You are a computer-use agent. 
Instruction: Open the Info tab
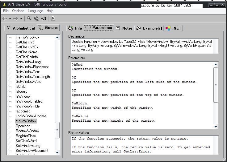coord(75,28)
